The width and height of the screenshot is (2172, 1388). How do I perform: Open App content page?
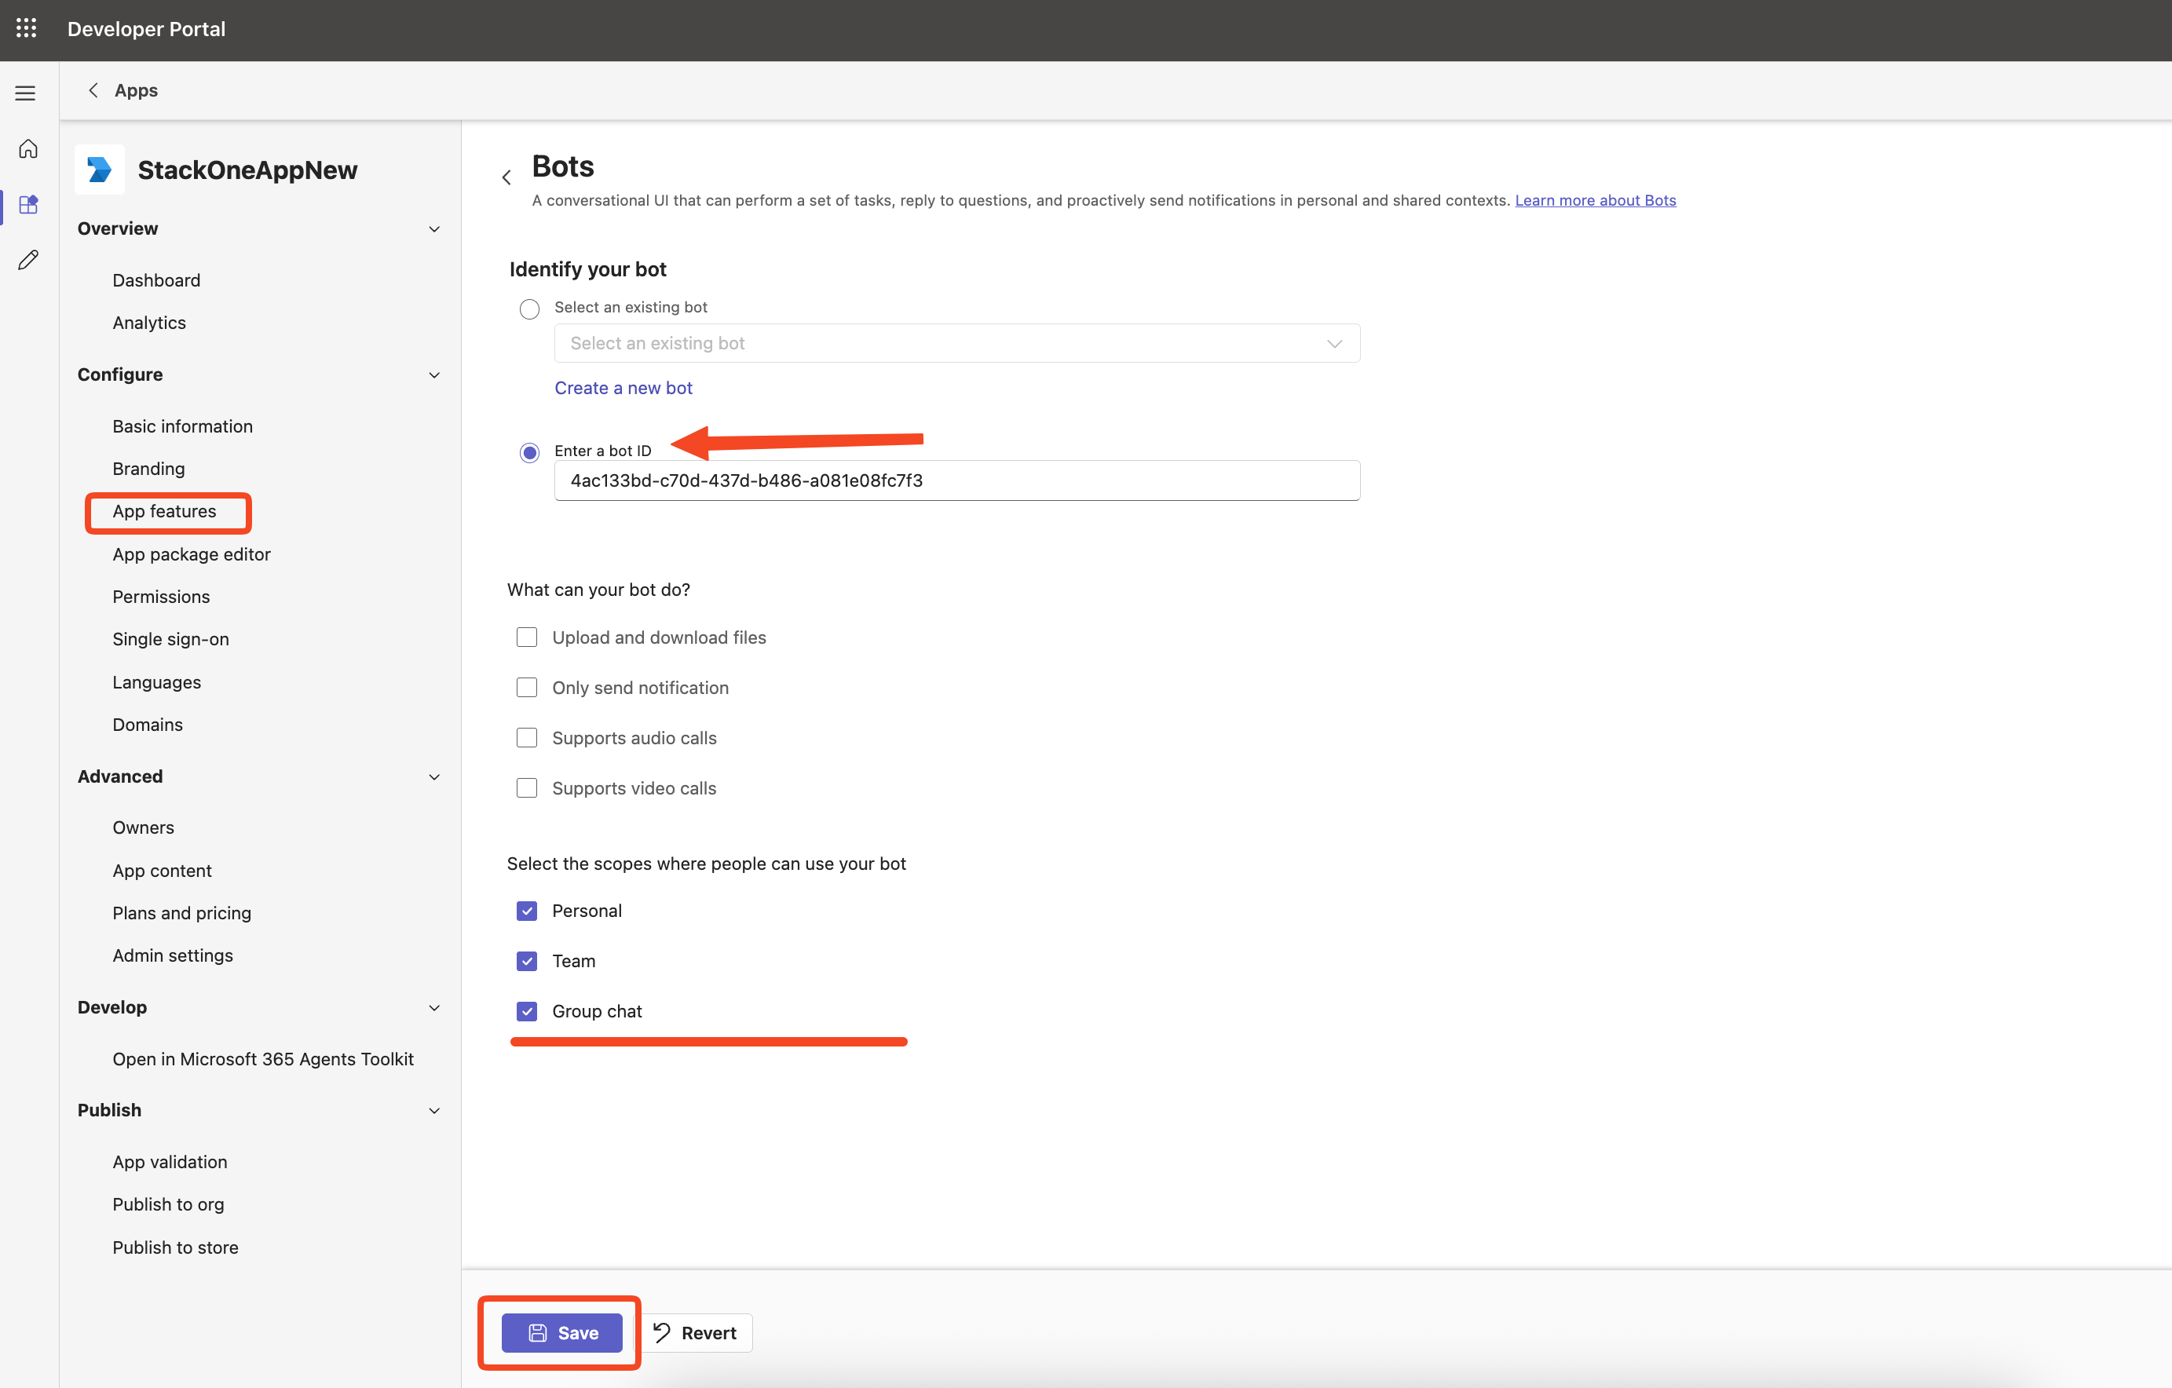pos(163,871)
